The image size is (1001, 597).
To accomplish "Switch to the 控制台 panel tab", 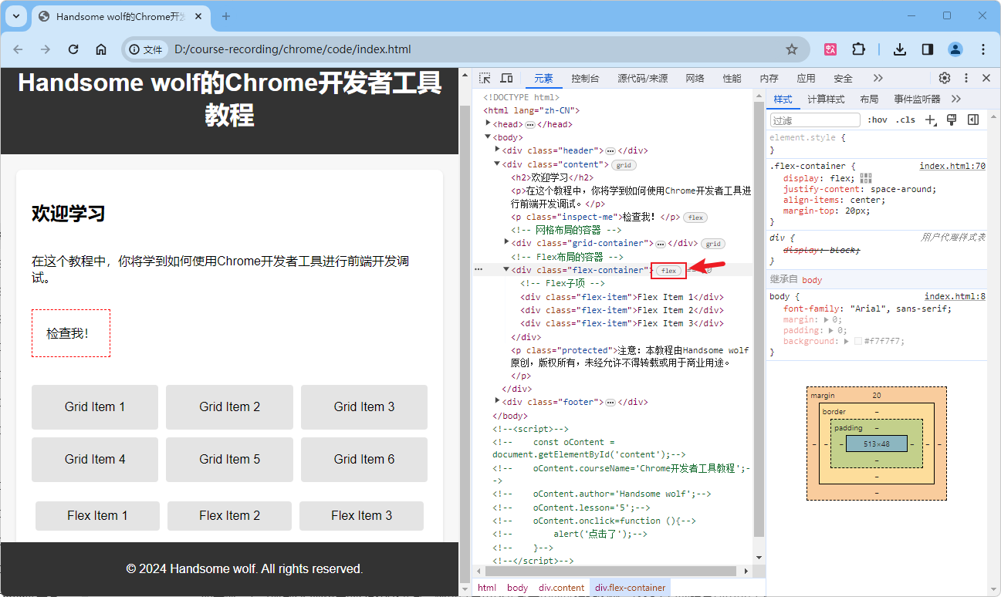I will tap(585, 78).
